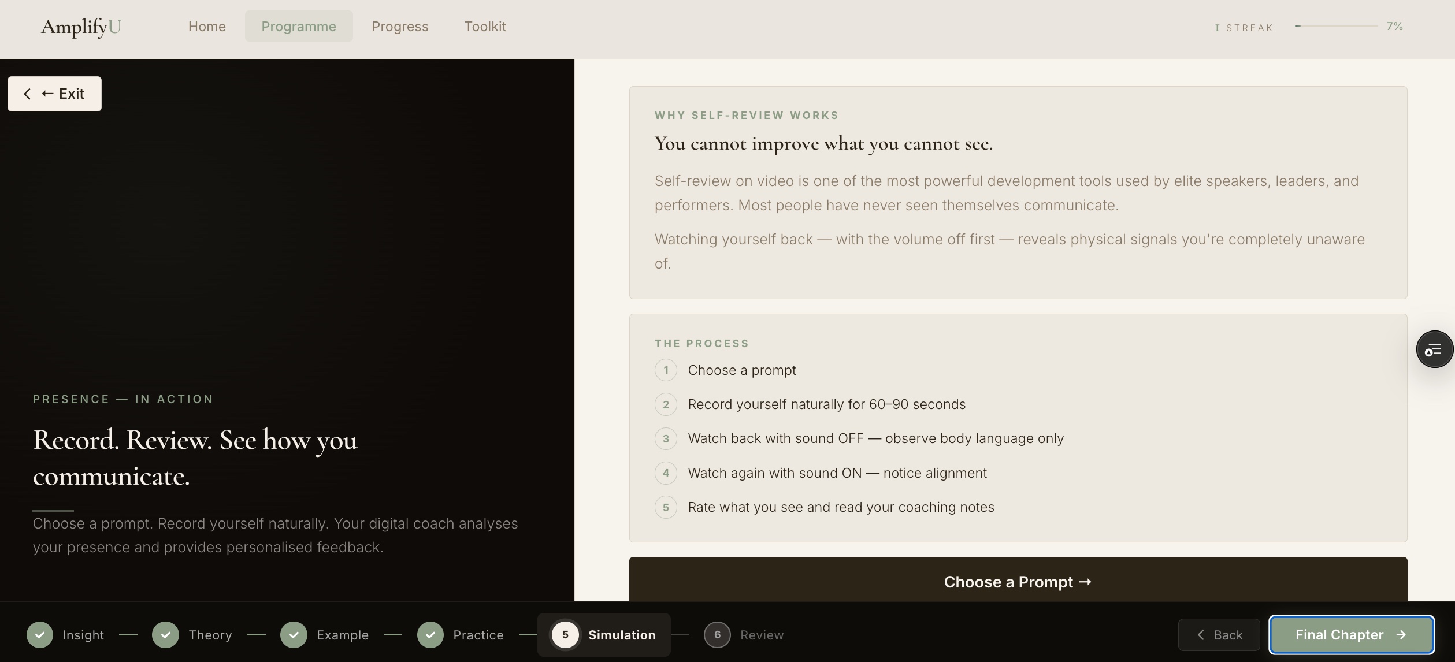Click step number 2 circle
This screenshot has height=662, width=1455.
(x=666, y=404)
